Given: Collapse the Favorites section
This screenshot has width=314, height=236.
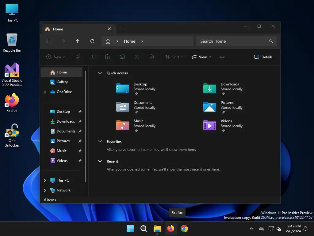Looking at the screenshot, I should coord(100,141).
